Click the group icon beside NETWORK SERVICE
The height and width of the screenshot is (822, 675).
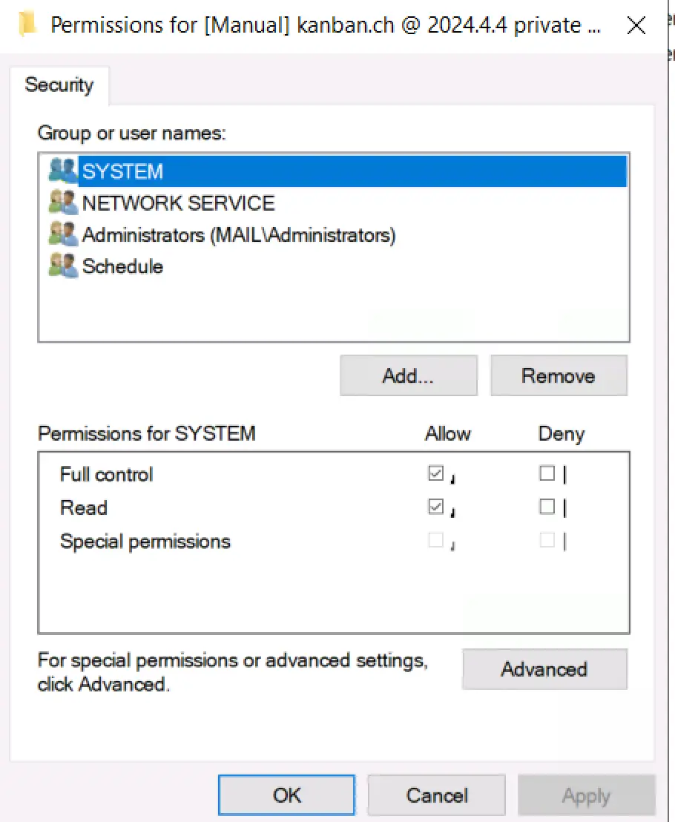pyautogui.click(x=62, y=202)
